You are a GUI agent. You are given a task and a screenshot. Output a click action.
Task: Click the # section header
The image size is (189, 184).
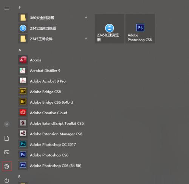point(20,8)
